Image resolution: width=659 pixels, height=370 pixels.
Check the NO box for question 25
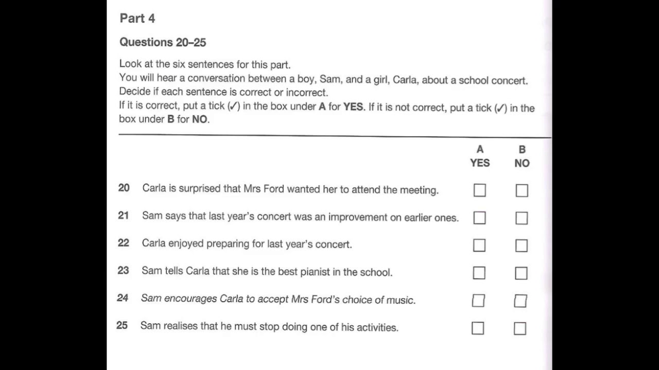point(520,328)
